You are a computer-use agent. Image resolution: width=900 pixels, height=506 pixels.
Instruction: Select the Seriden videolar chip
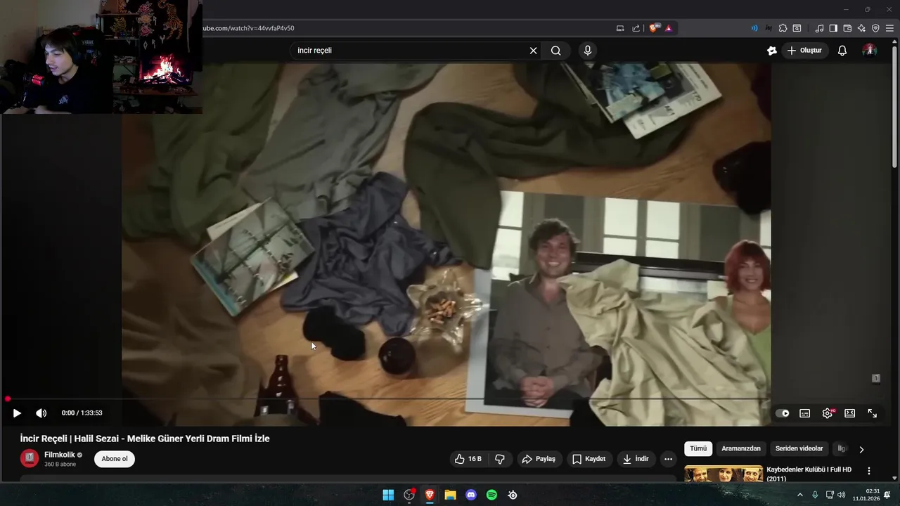tap(799, 448)
